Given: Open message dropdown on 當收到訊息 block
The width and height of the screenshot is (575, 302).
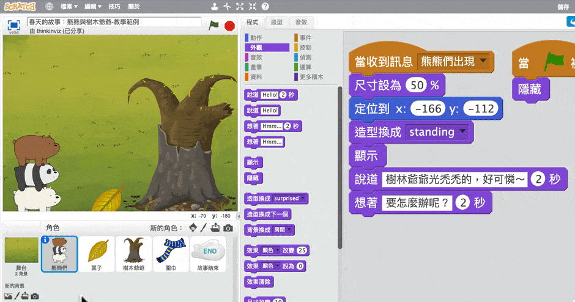Looking at the screenshot, I should tap(483, 61).
